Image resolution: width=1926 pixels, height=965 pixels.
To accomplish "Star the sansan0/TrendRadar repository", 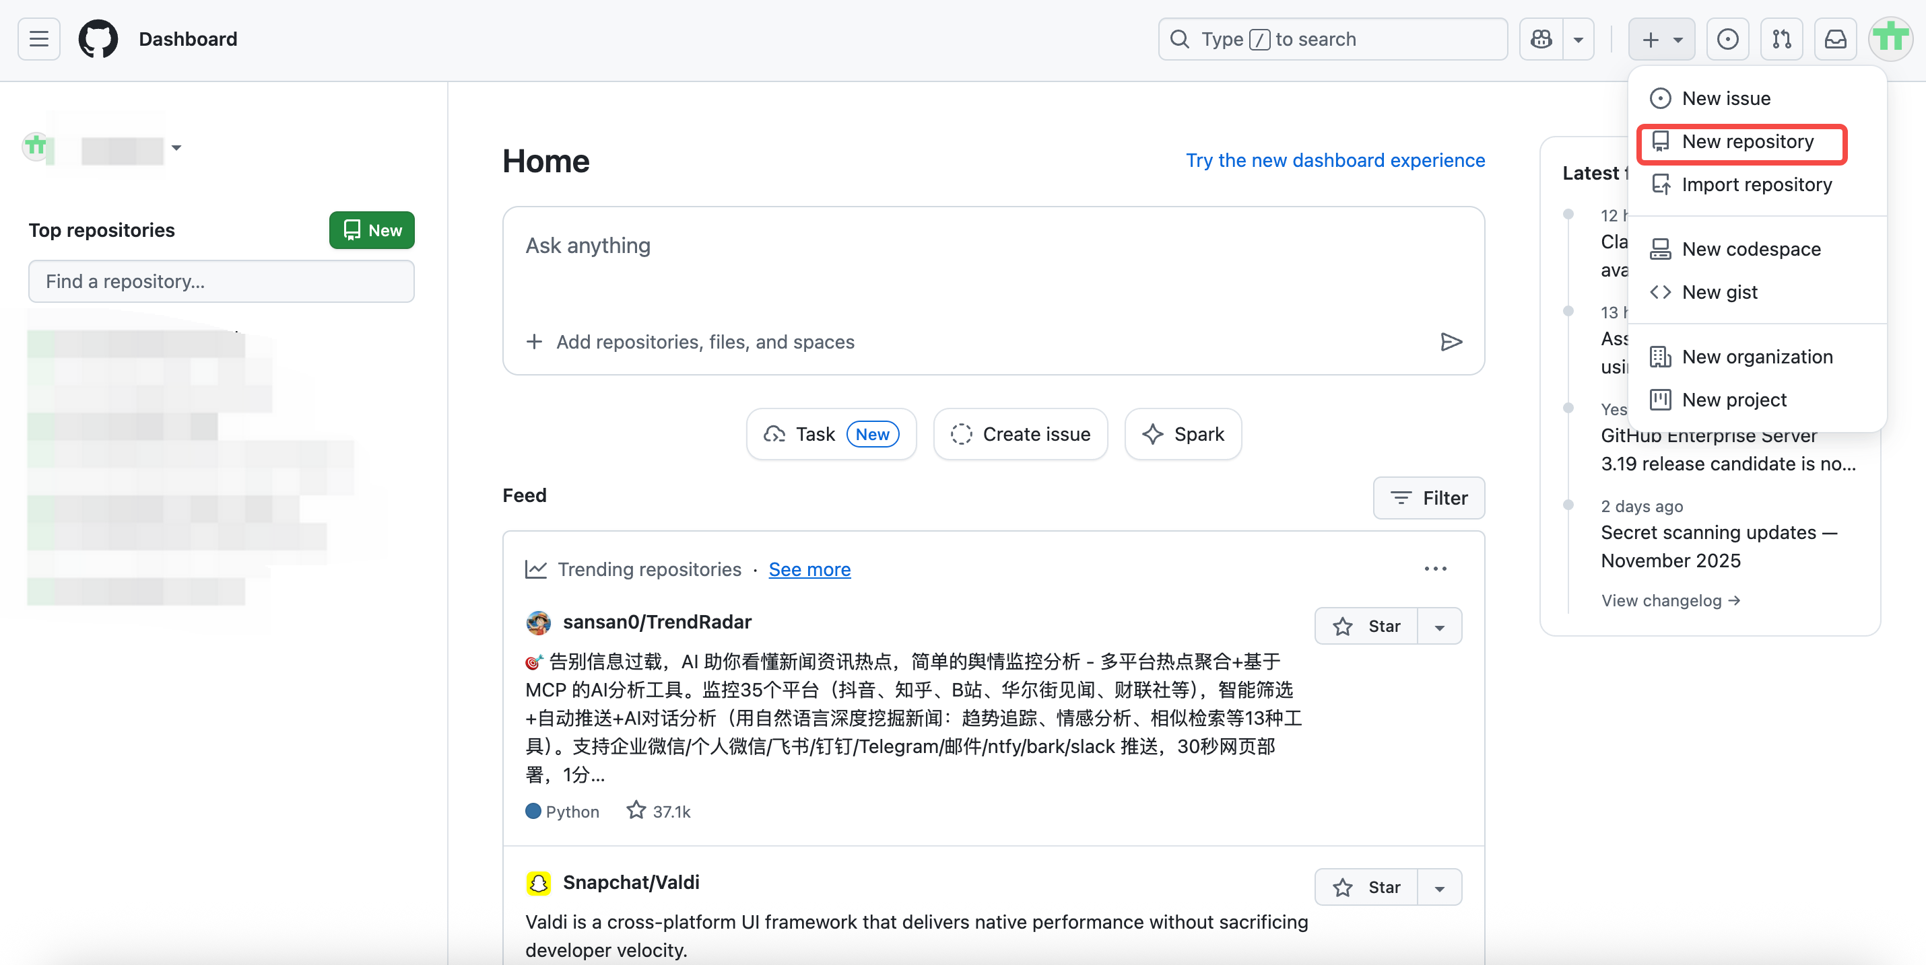I will coord(1367,627).
